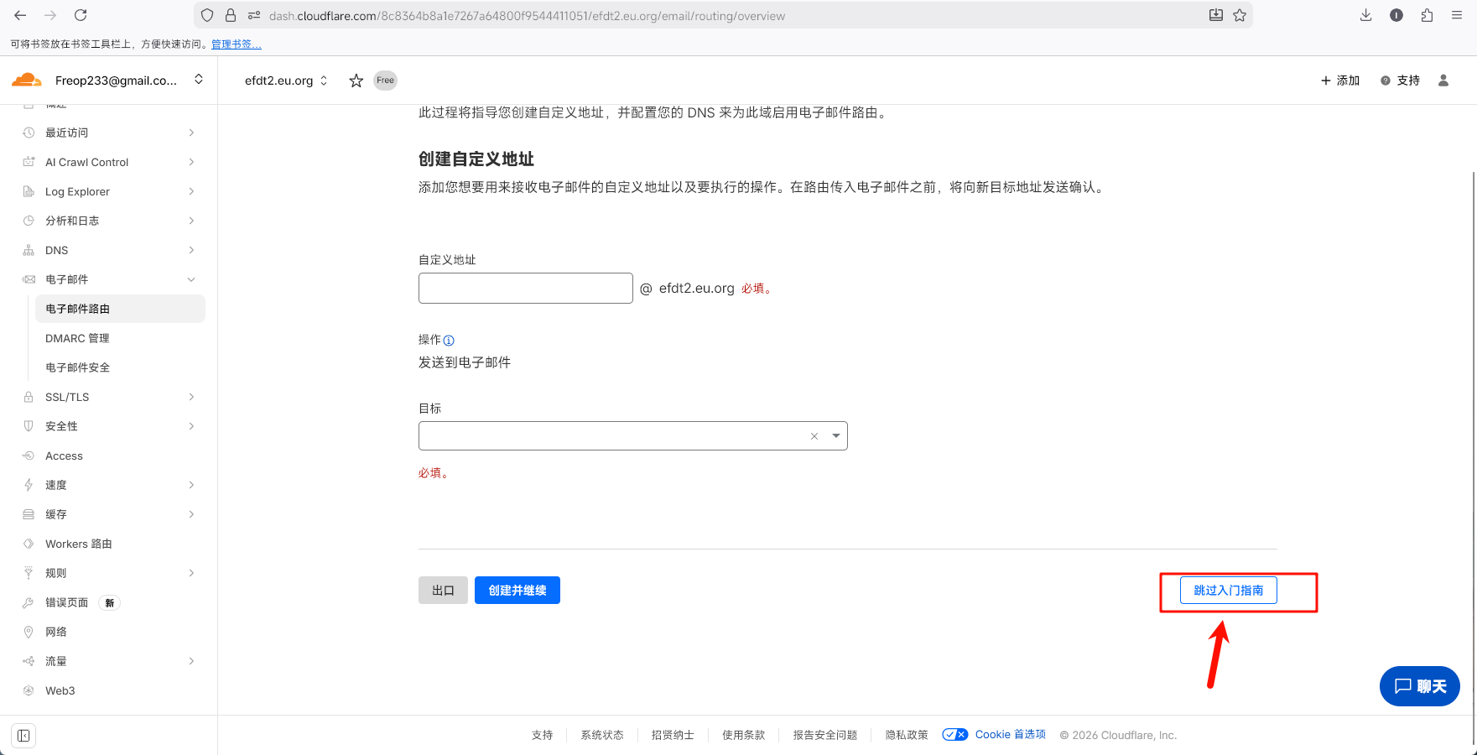Viewport: 1477px width, 755px height.
Task: Open the 聊天 chat bubble
Action: pyautogui.click(x=1419, y=686)
